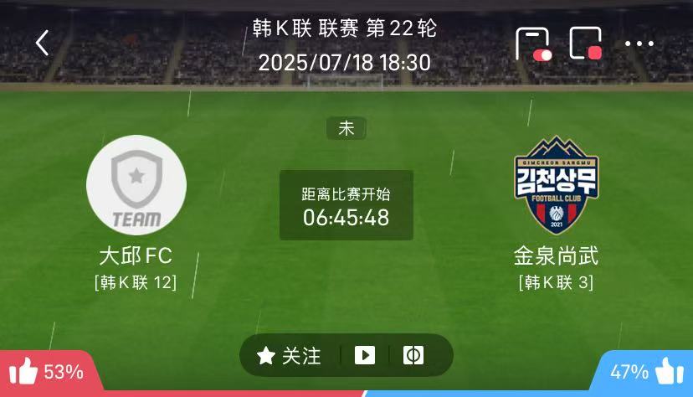693x397 pixels.
Task: Tap the 大邱 FC team name
Action: [x=136, y=256]
